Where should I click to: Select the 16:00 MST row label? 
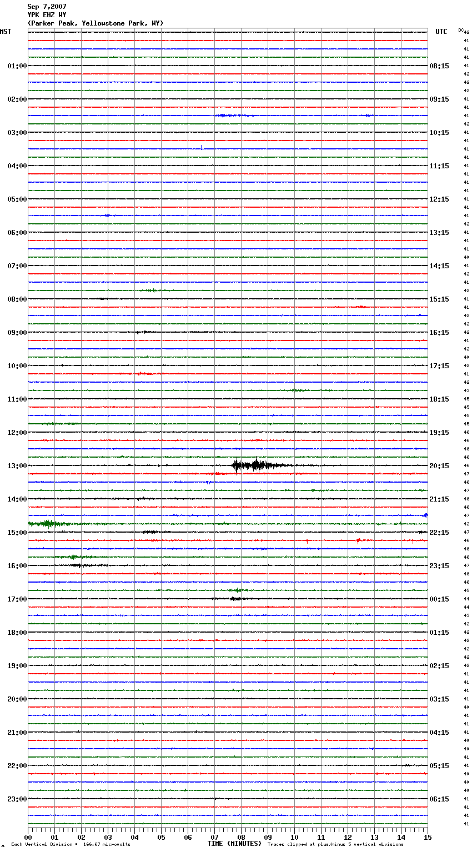17,566
